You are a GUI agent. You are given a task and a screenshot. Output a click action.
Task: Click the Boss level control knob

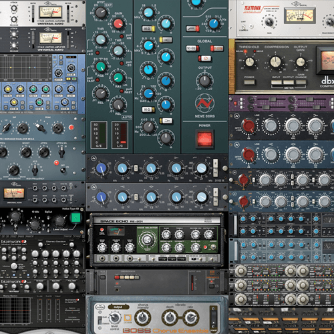click(115, 317)
